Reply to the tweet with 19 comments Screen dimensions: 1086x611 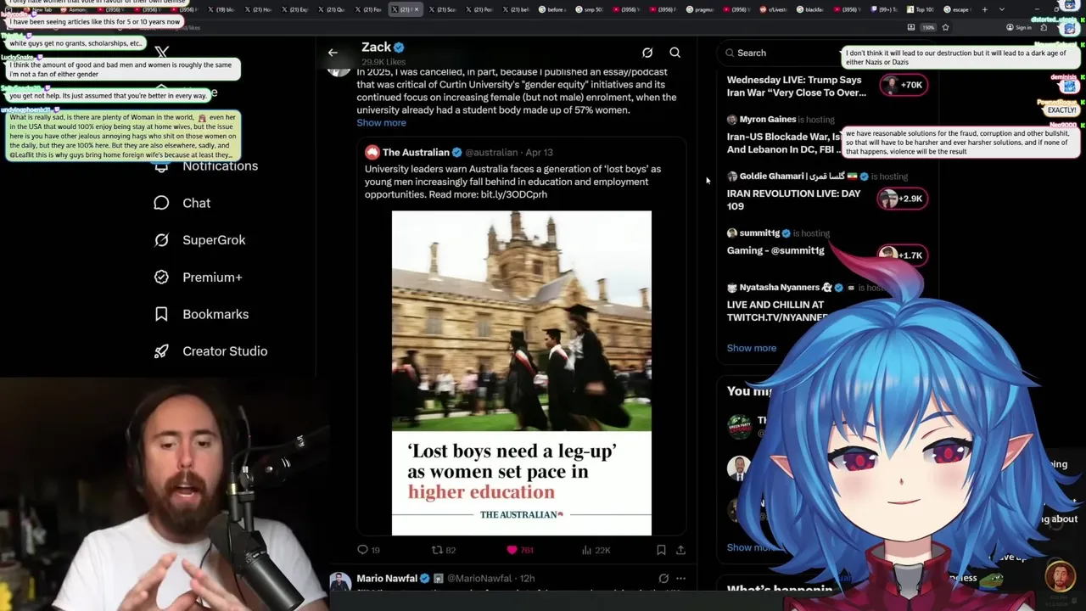pos(368,550)
